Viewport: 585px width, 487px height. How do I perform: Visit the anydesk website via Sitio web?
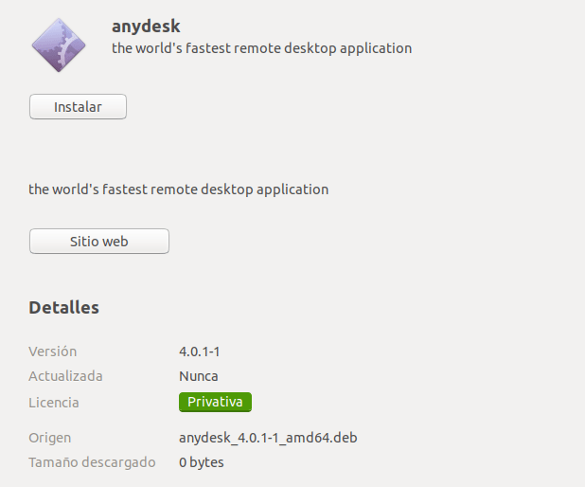(x=99, y=242)
